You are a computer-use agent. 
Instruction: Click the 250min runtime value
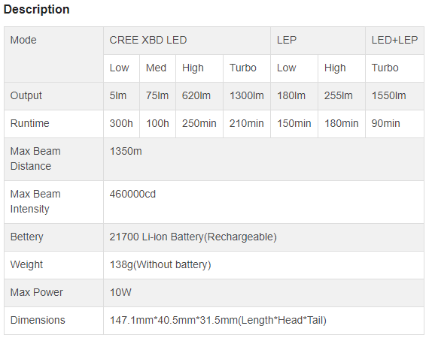[x=199, y=124]
